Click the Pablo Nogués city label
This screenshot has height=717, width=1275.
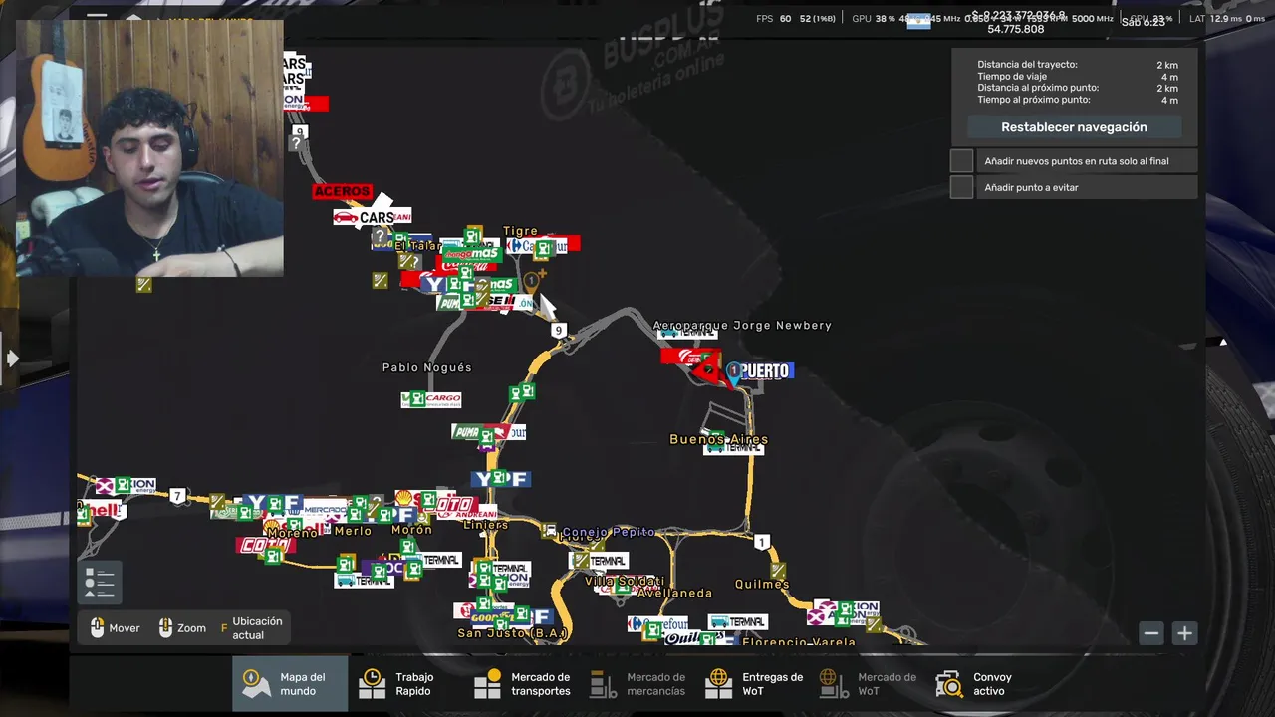point(427,367)
